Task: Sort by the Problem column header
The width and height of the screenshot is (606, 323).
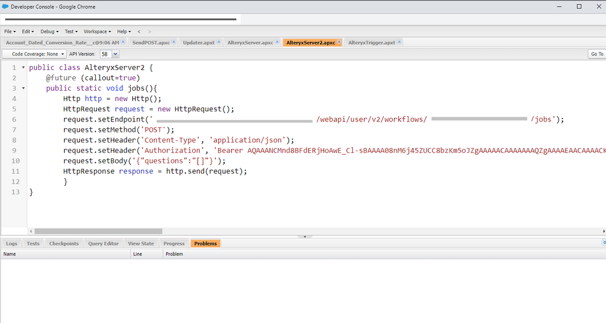Action: pos(384,254)
